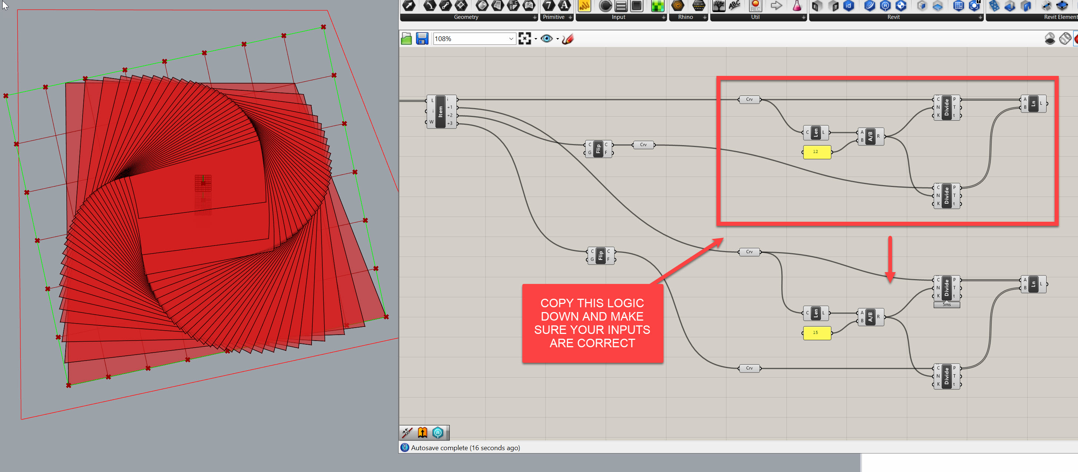Click the green Open file icon

point(406,39)
